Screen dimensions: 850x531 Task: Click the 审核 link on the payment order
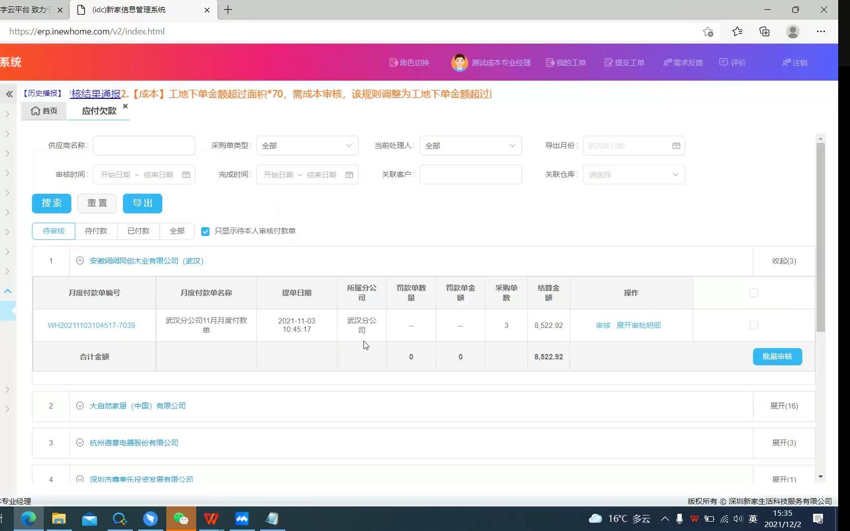(x=603, y=325)
